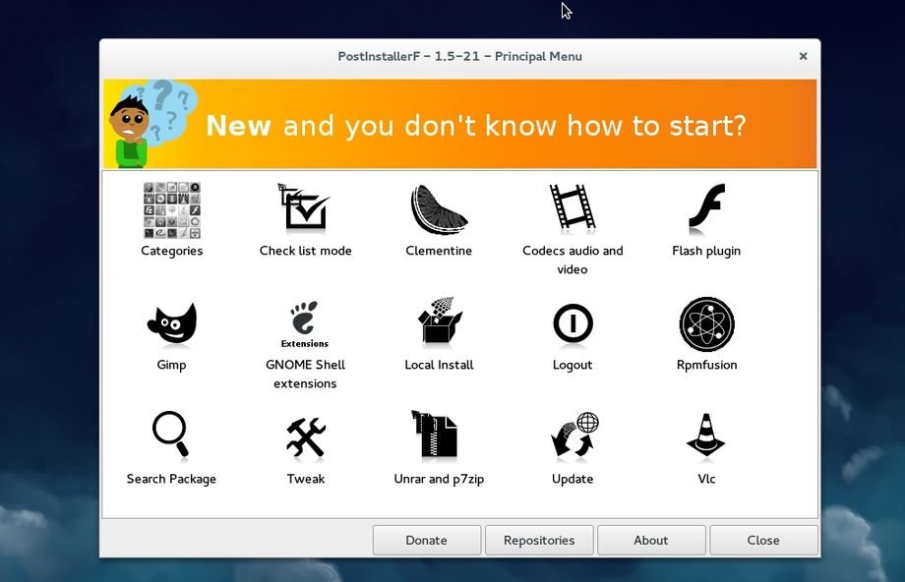Screen dimensions: 905x582
Task: Click the 'Update' text label
Action: coord(572,479)
